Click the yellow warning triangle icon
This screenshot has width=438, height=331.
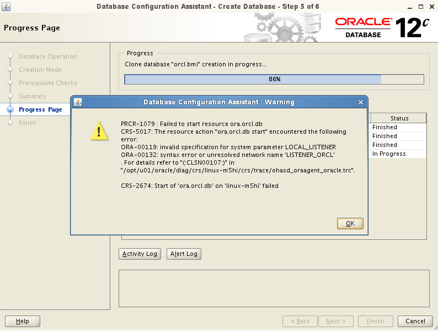coord(99,130)
